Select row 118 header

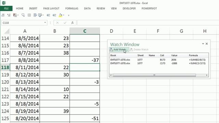pyautogui.click(x=5, y=67)
